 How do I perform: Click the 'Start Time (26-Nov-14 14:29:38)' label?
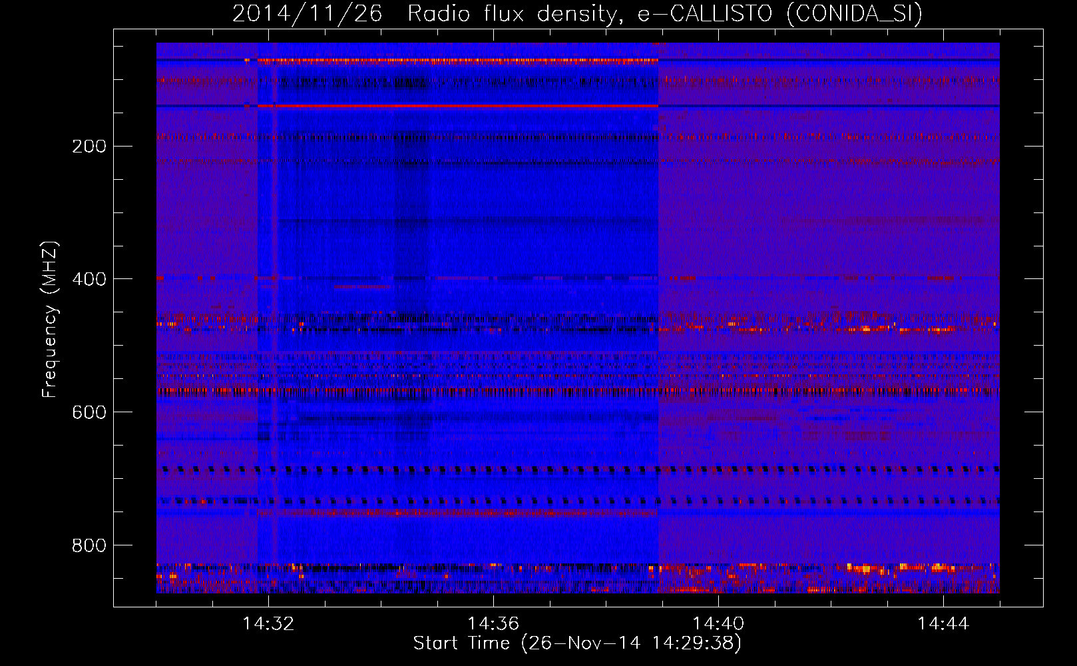577,643
